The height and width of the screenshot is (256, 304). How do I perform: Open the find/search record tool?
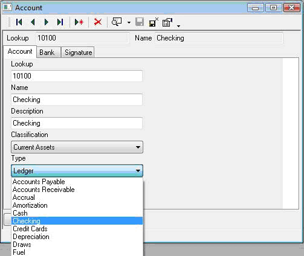click(x=117, y=22)
